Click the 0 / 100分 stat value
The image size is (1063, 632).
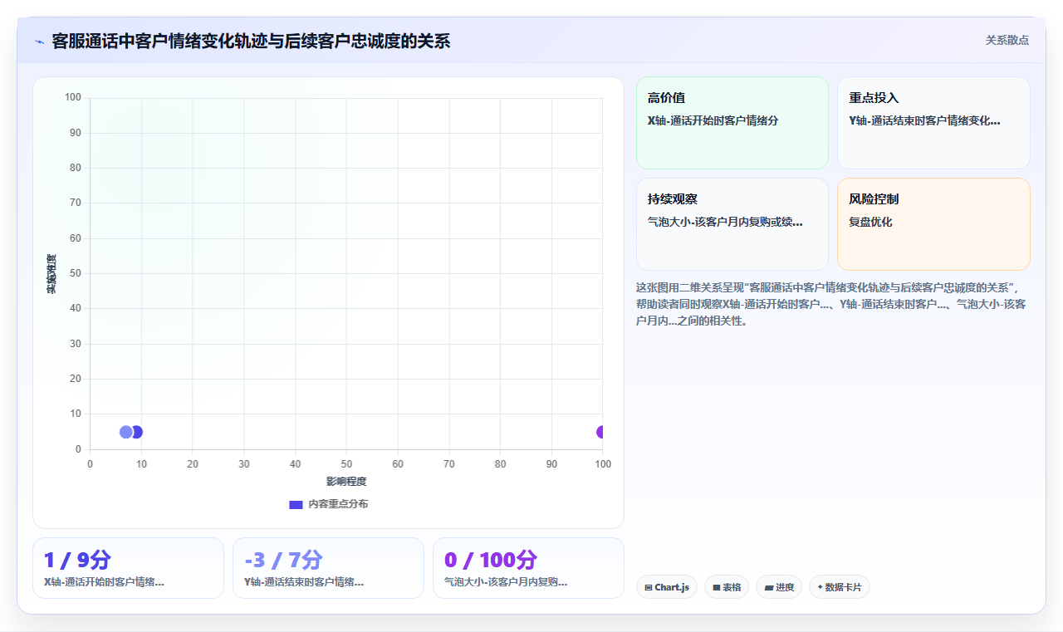491,561
